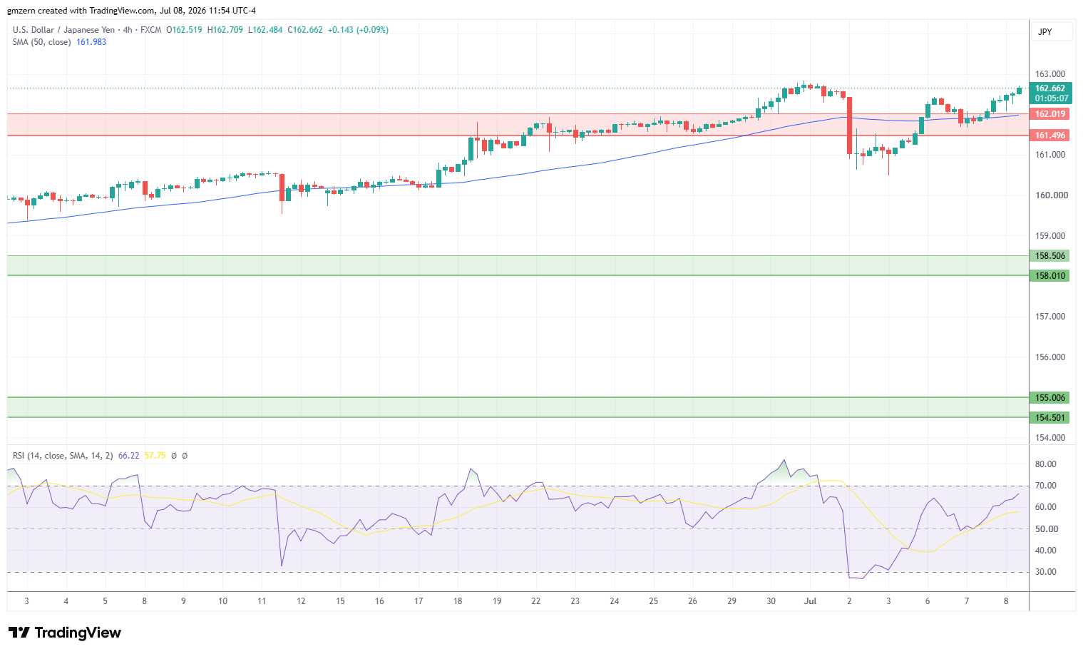This screenshot has height=654, width=1083.
Task: Click the open price O162.519
Action: pos(184,30)
